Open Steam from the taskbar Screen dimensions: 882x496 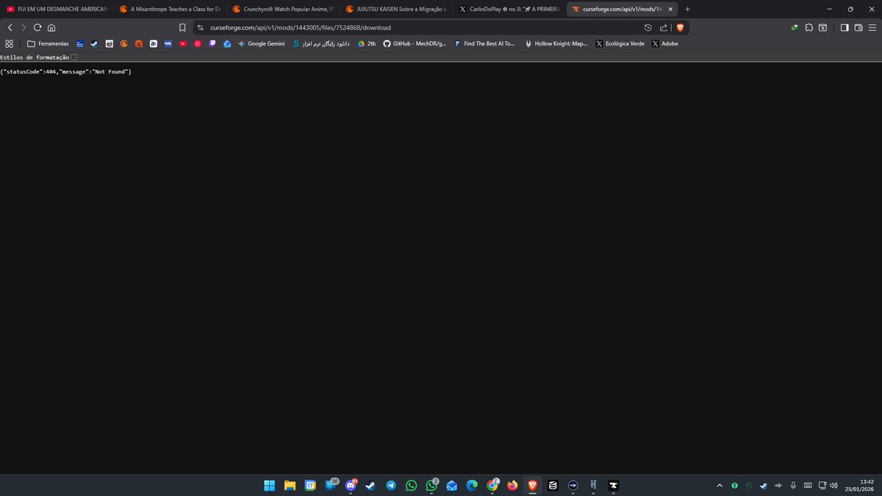[x=370, y=485]
